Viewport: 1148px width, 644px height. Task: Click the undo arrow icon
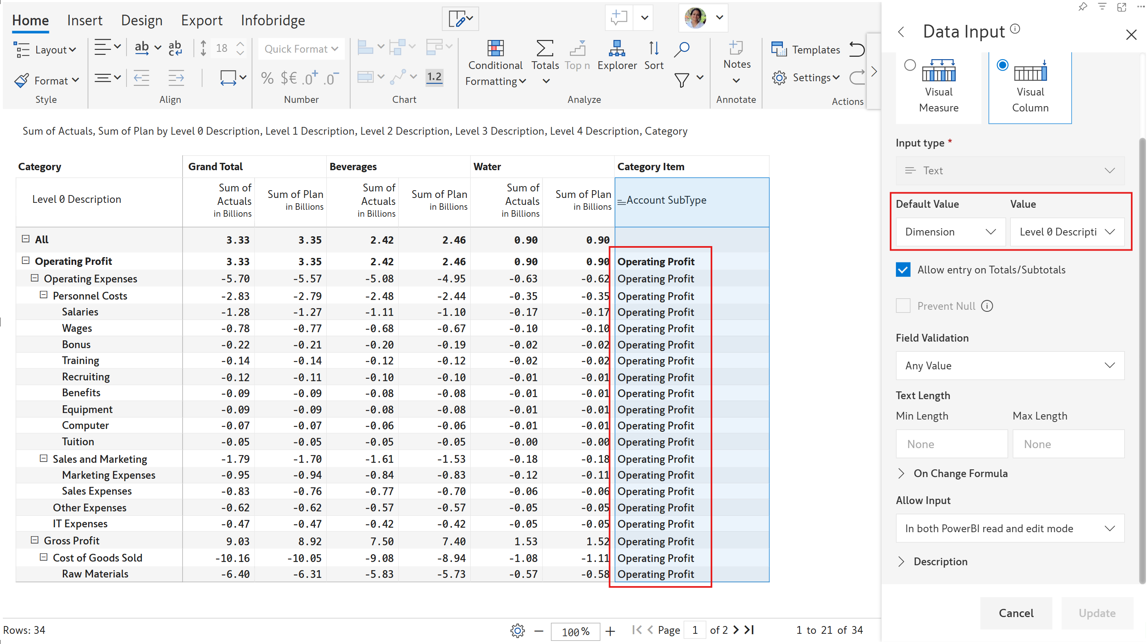pyautogui.click(x=857, y=49)
